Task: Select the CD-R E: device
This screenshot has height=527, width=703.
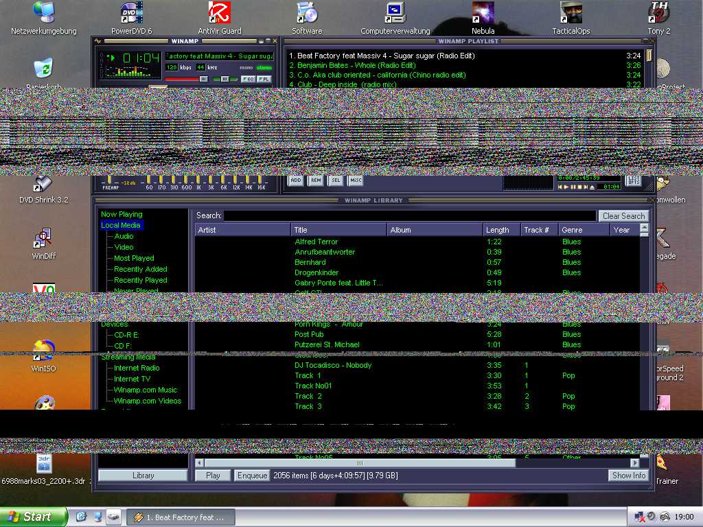Action: click(126, 335)
